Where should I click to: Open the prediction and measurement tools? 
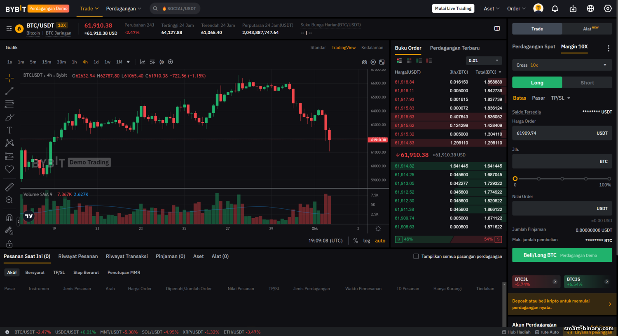click(9, 156)
